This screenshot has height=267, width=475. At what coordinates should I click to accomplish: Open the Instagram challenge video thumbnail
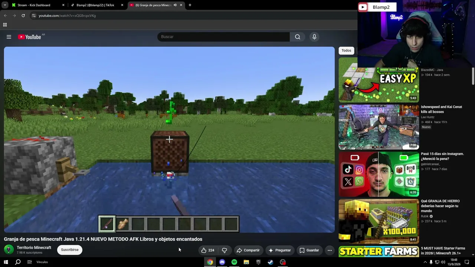pyautogui.click(x=379, y=174)
